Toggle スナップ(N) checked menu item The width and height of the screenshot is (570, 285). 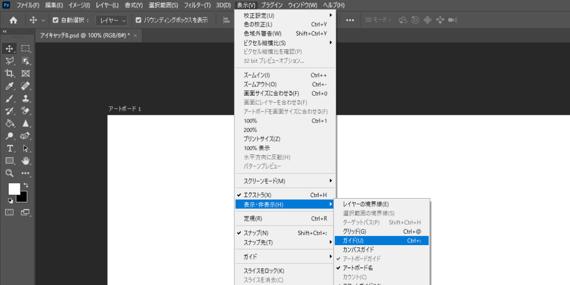click(x=285, y=233)
